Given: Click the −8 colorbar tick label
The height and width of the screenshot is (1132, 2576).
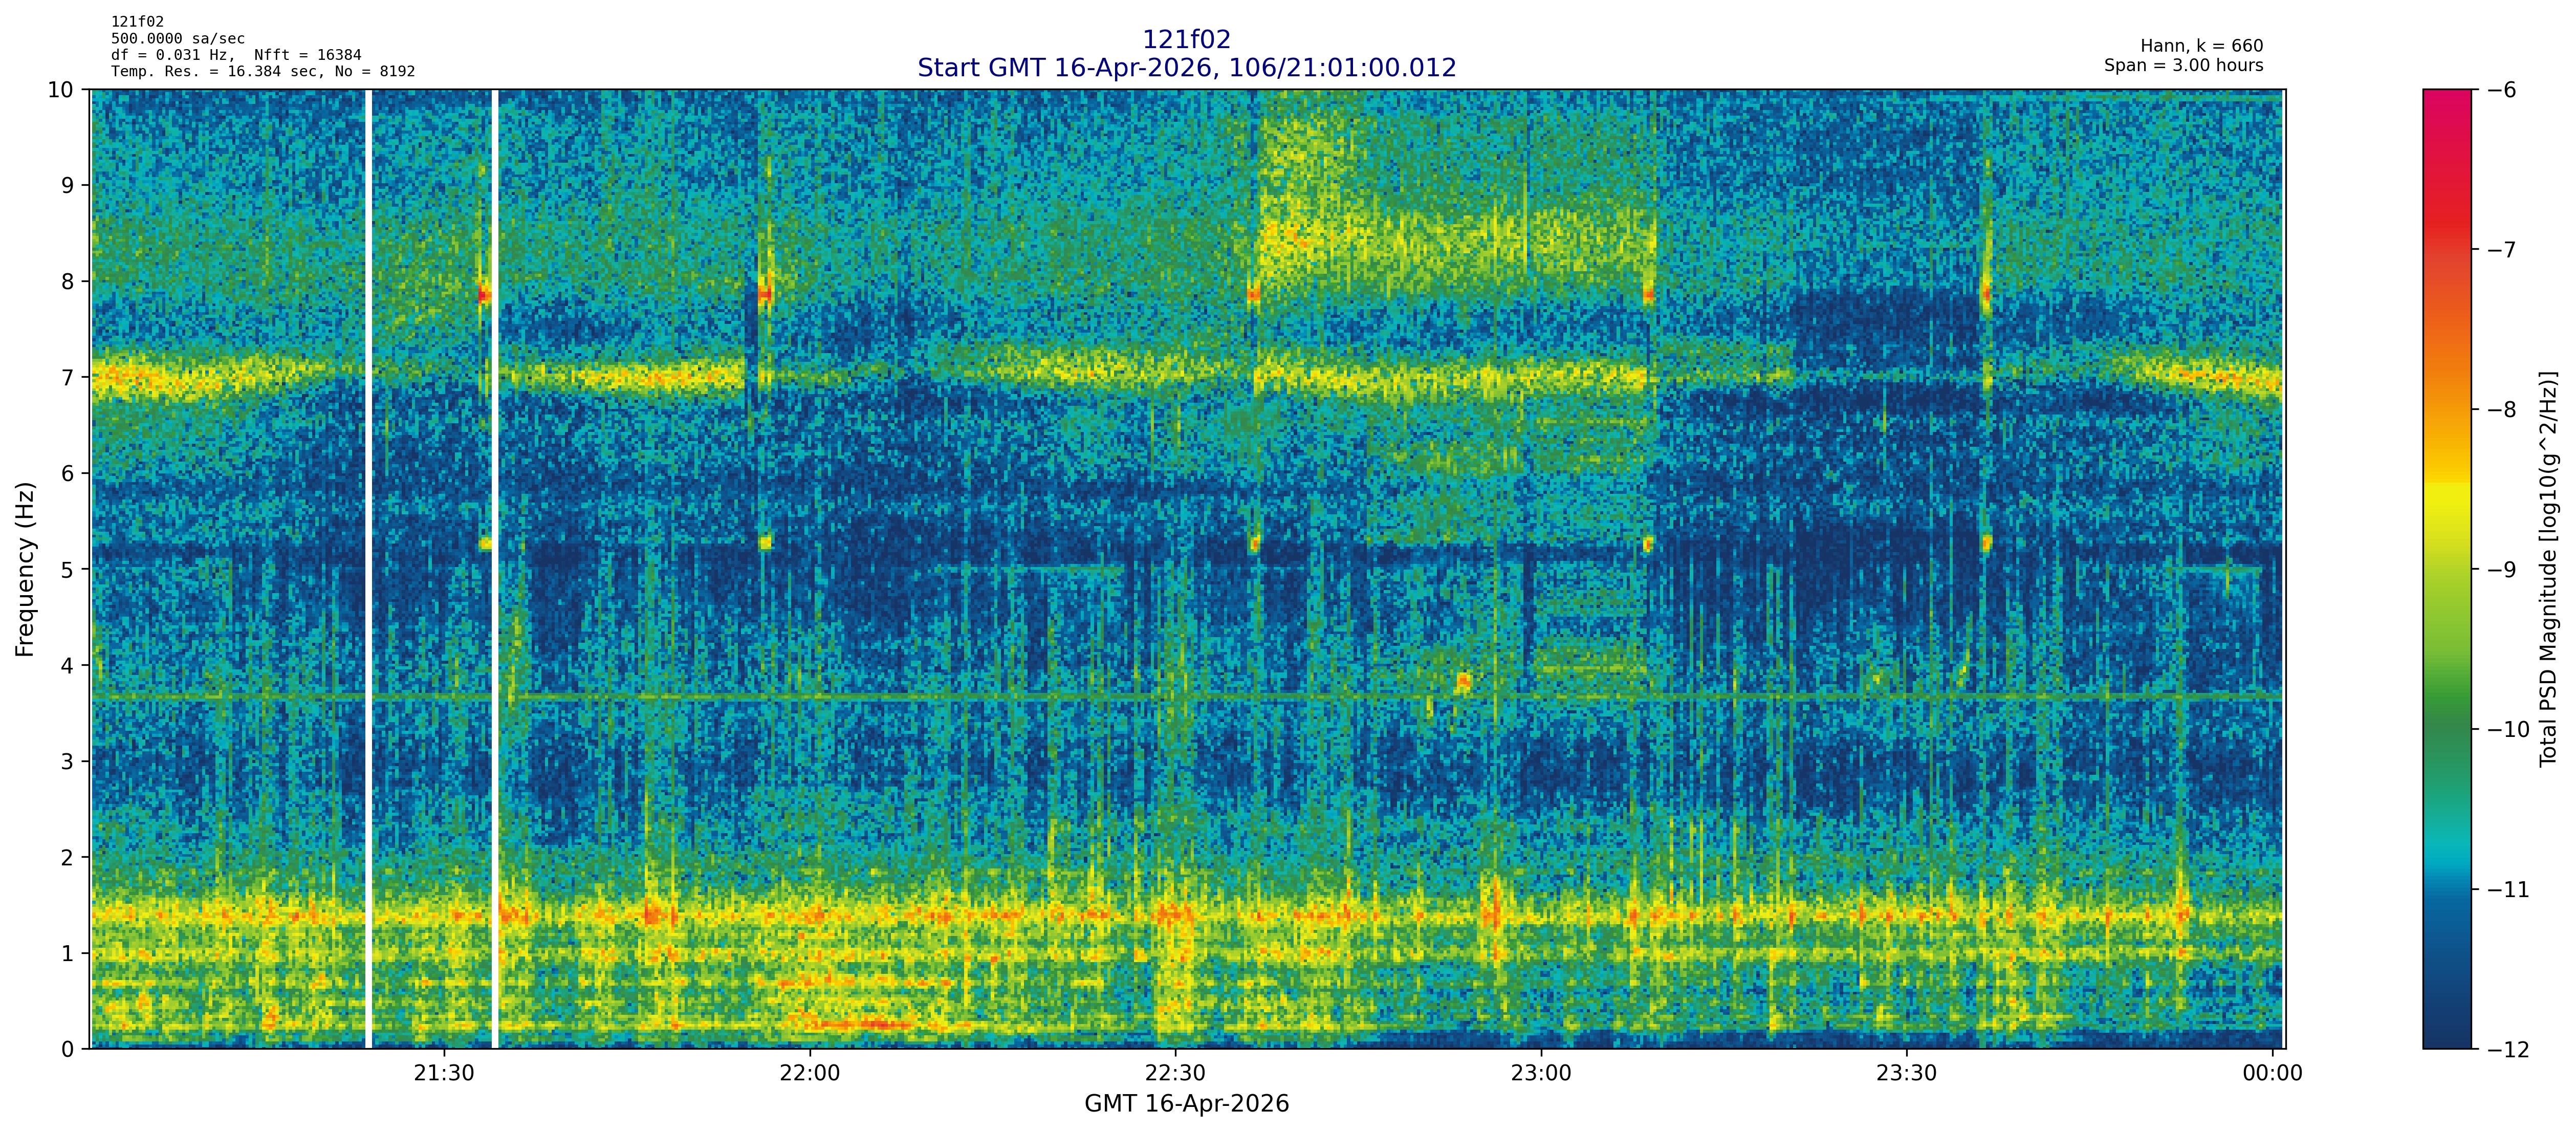Looking at the screenshot, I should (2502, 410).
